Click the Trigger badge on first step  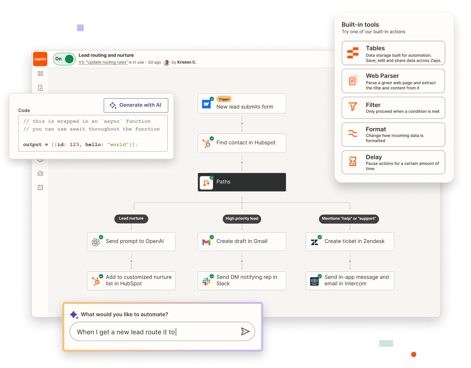[224, 99]
